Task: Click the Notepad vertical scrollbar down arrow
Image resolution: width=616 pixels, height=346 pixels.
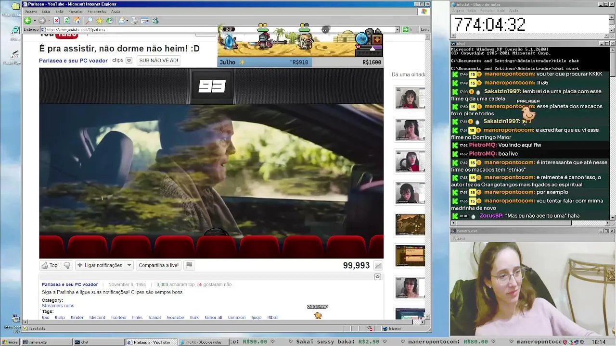Action: coord(612,30)
